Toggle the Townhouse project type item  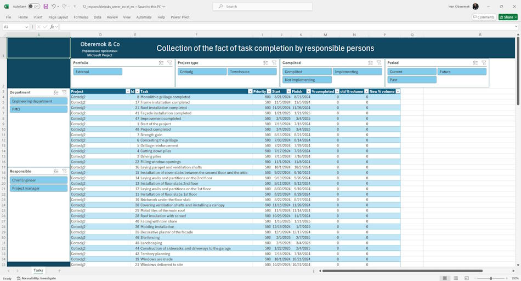(x=252, y=72)
